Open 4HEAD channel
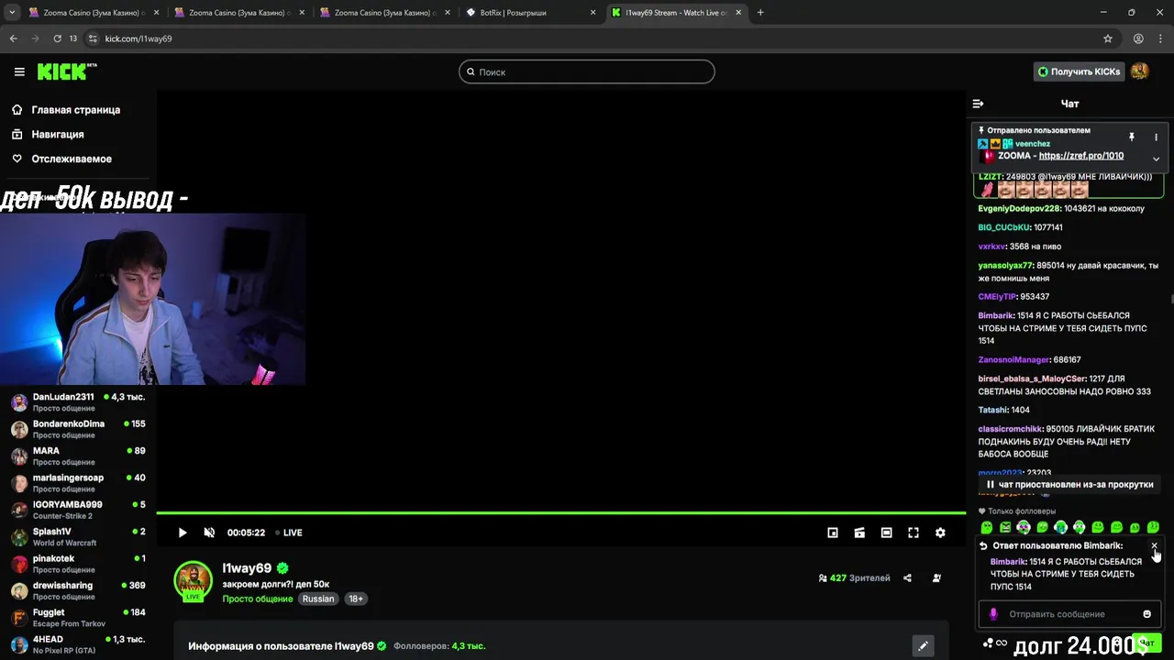 point(78,644)
